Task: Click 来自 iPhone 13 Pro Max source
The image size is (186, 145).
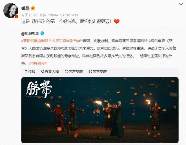Action: pyautogui.click(x=59, y=15)
